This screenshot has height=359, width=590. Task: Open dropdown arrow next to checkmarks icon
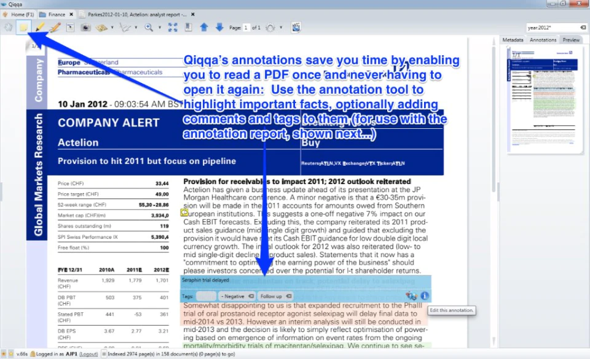pyautogui.click(x=136, y=28)
